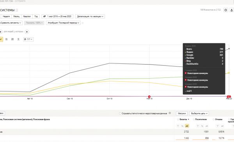The height and width of the screenshot is (142, 234).
Task: Click the calendar date range 1 июл 2019 — 29 янв 2020
Action: [57, 16]
